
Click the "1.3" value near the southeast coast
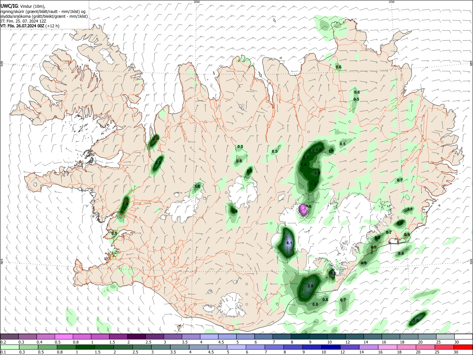point(377,238)
